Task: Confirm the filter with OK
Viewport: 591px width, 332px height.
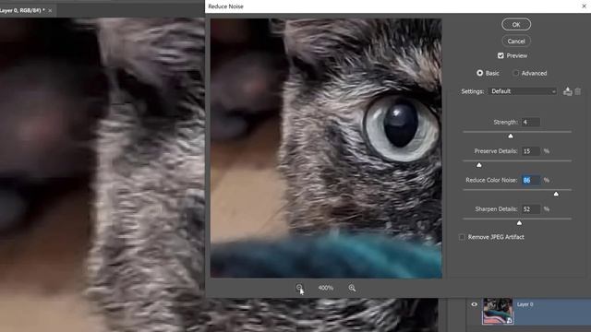Action: (516, 25)
